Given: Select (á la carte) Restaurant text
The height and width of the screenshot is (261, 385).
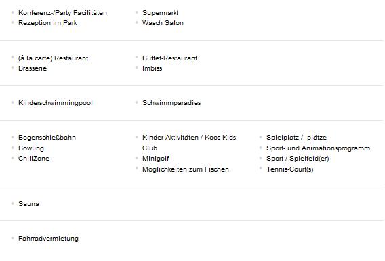Looking at the screenshot, I should pos(54,58).
